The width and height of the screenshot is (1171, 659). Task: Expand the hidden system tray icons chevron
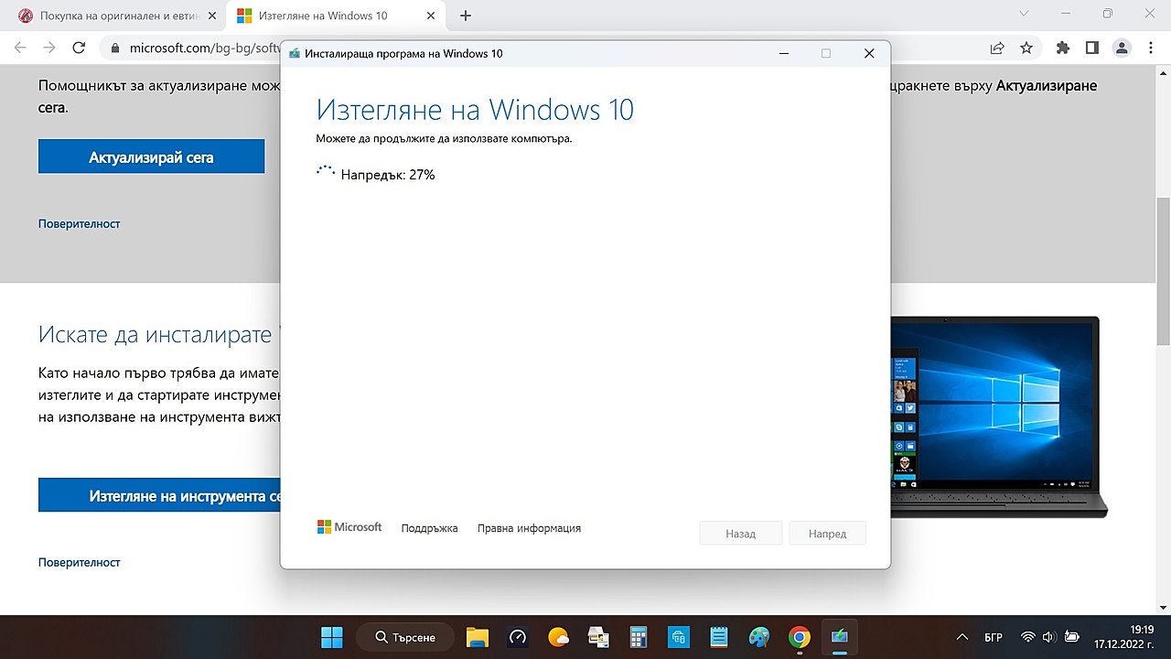pos(962,637)
